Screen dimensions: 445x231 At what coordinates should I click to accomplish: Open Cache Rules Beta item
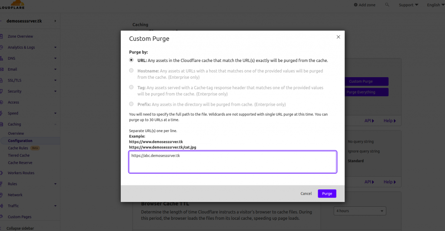23,148
